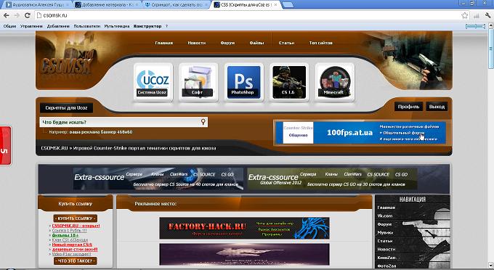
Task: Open the Управление admin menu
Action: click(x=31, y=26)
